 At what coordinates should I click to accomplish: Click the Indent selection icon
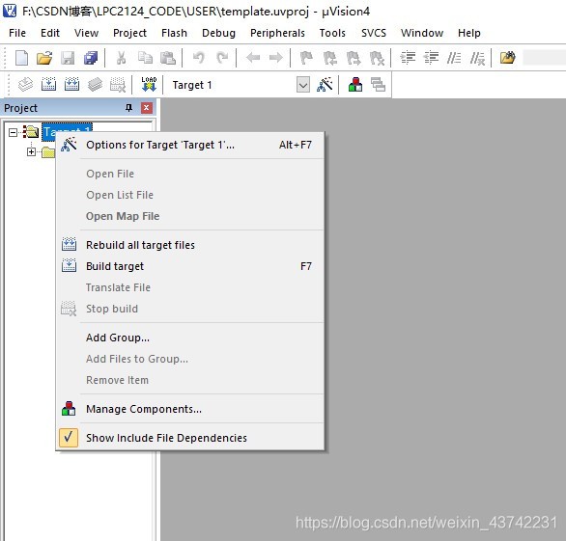point(408,58)
